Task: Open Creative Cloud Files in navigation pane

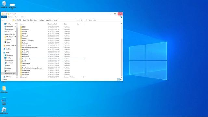Action: pos(9,45)
